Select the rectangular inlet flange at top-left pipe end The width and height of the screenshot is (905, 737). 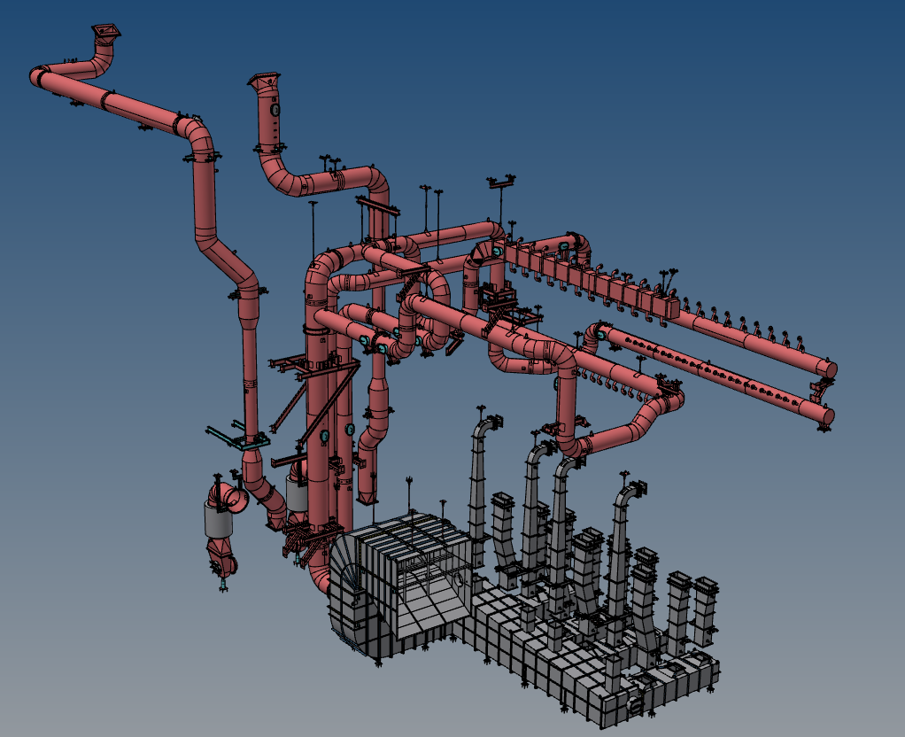107,32
